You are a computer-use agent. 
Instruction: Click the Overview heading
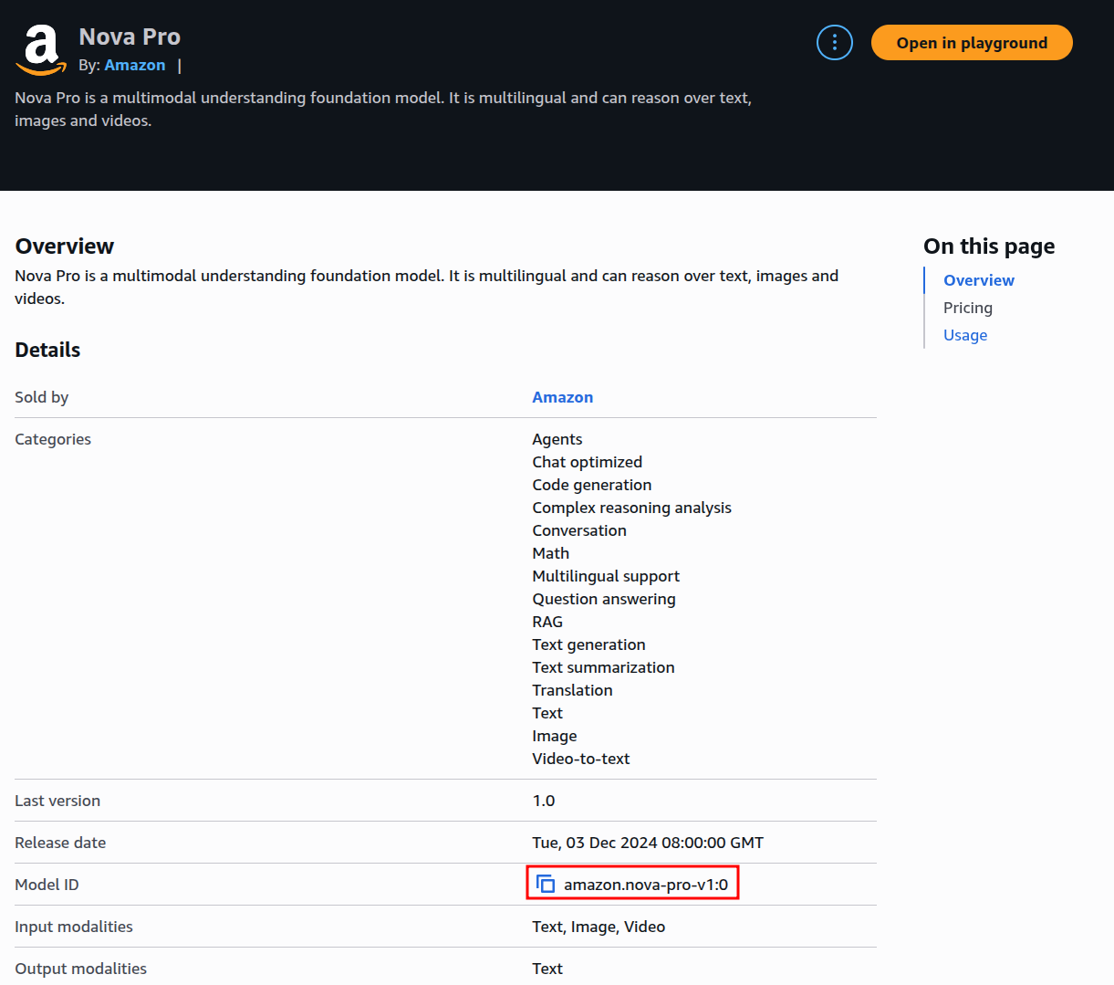click(65, 246)
